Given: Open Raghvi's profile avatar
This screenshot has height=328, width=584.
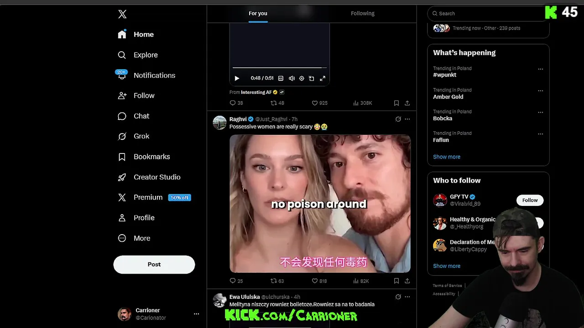Looking at the screenshot, I should tap(219, 123).
